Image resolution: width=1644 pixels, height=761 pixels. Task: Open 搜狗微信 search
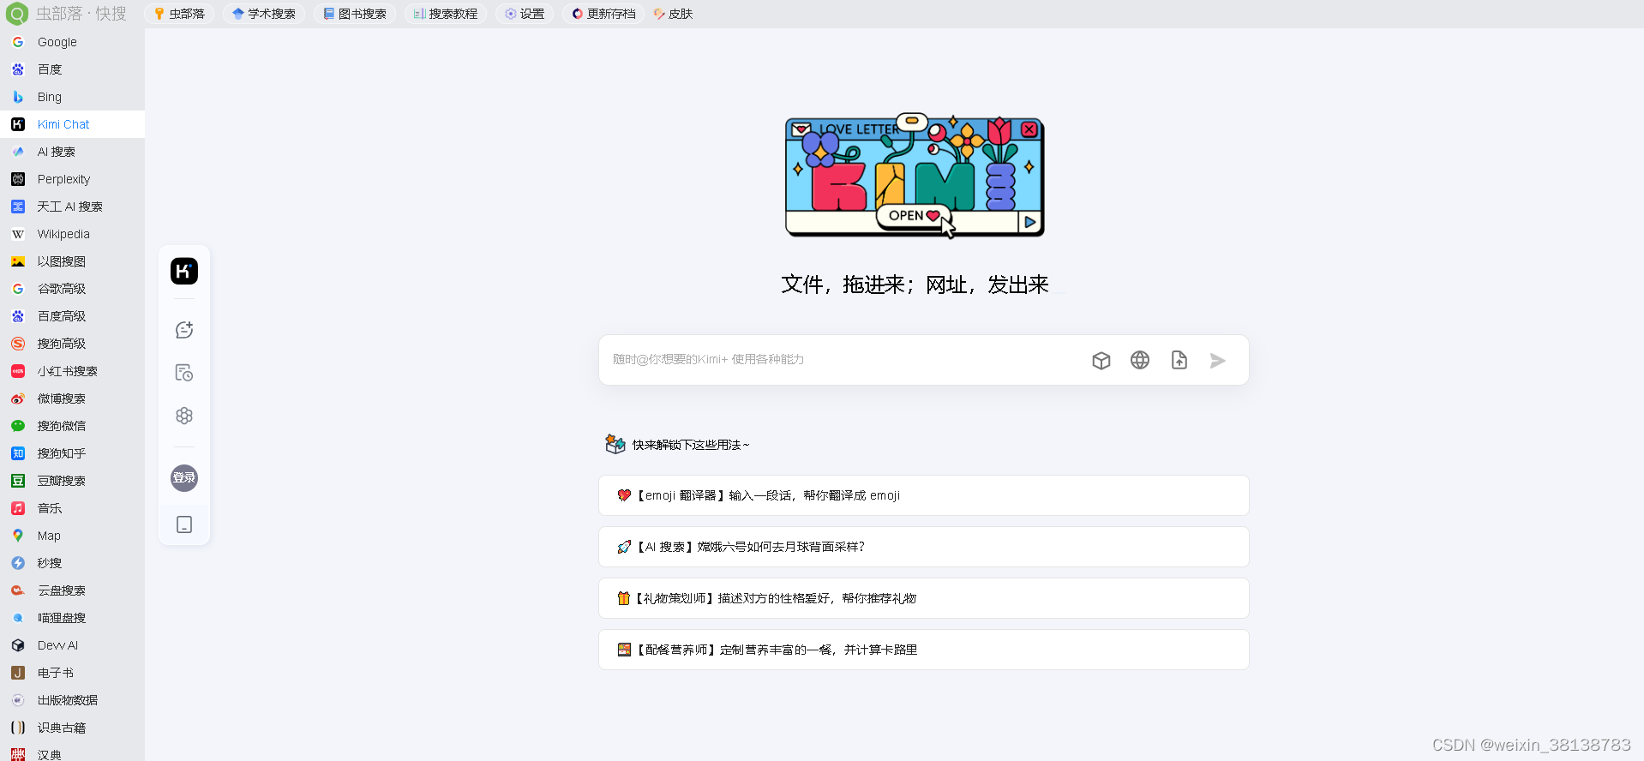[72, 426]
